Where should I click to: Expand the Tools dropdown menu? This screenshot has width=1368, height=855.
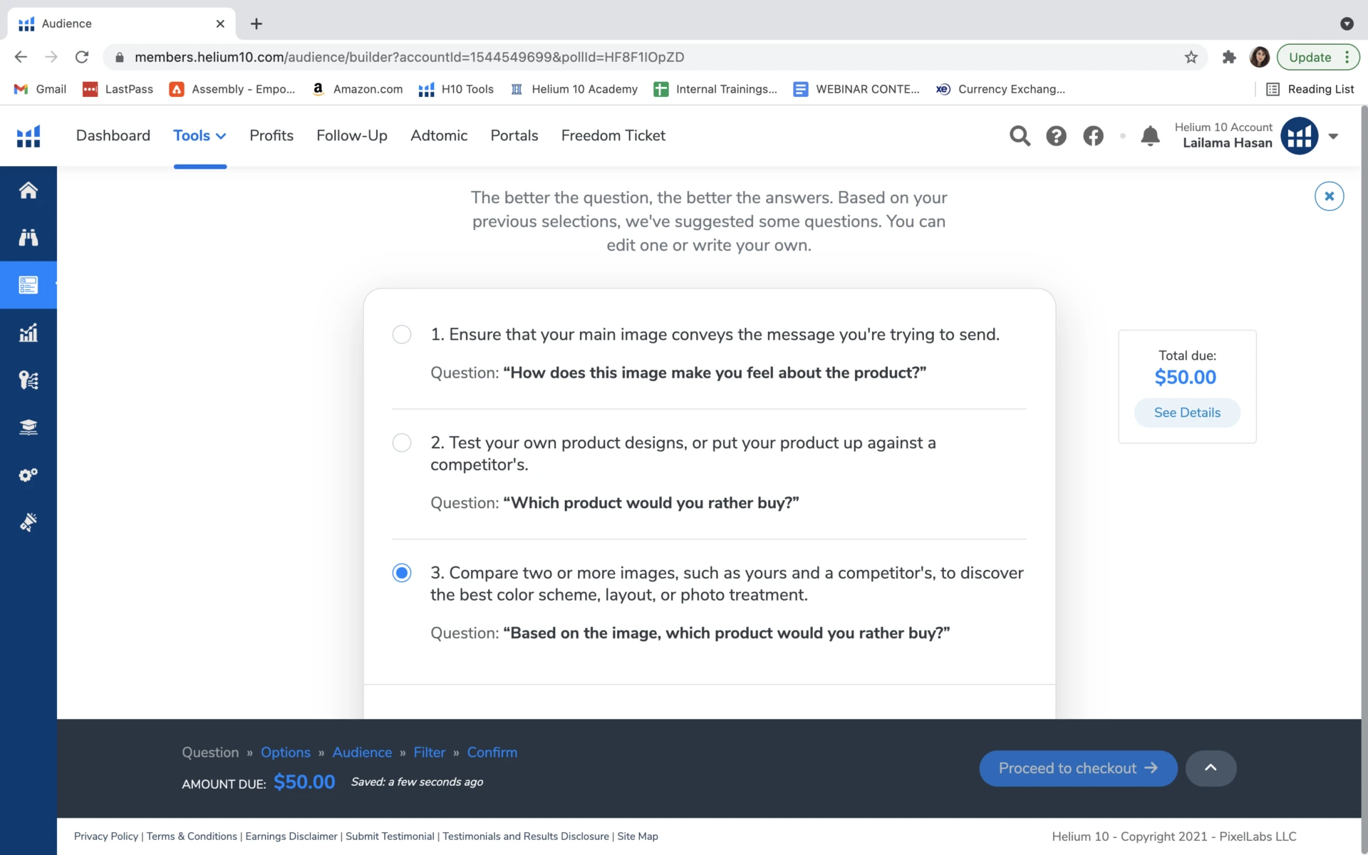click(x=199, y=135)
